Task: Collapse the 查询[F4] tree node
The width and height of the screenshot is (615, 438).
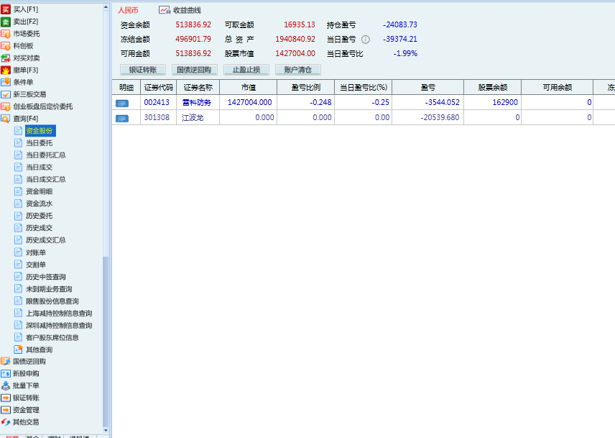Action: tap(6, 119)
